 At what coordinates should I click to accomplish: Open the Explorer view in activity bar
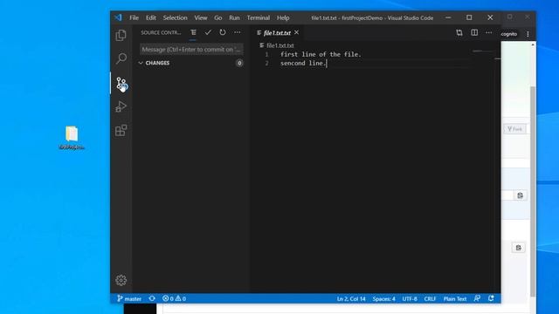click(121, 35)
